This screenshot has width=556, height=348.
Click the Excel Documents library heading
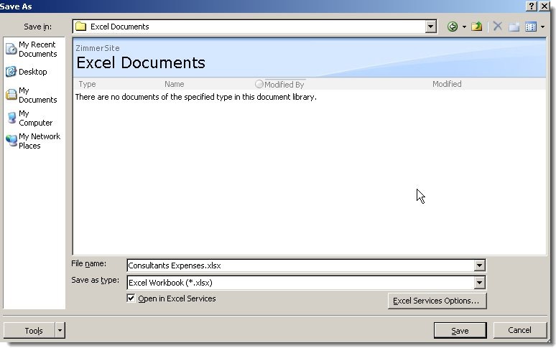click(x=141, y=62)
